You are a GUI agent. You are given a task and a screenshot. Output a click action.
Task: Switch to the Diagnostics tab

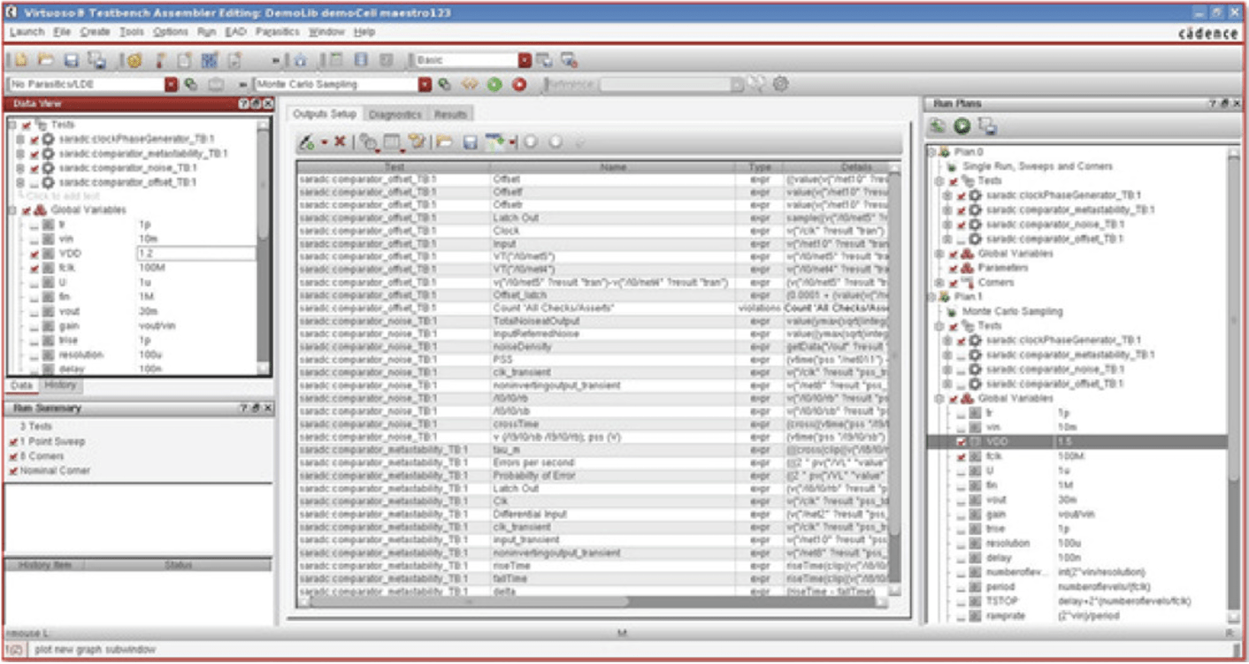click(x=395, y=114)
